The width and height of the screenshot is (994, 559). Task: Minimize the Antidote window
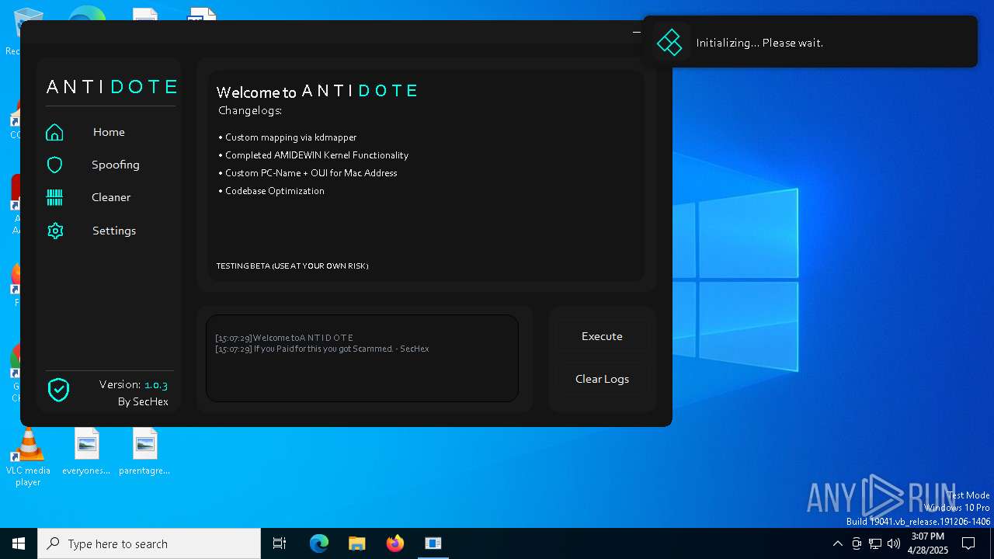(x=637, y=32)
